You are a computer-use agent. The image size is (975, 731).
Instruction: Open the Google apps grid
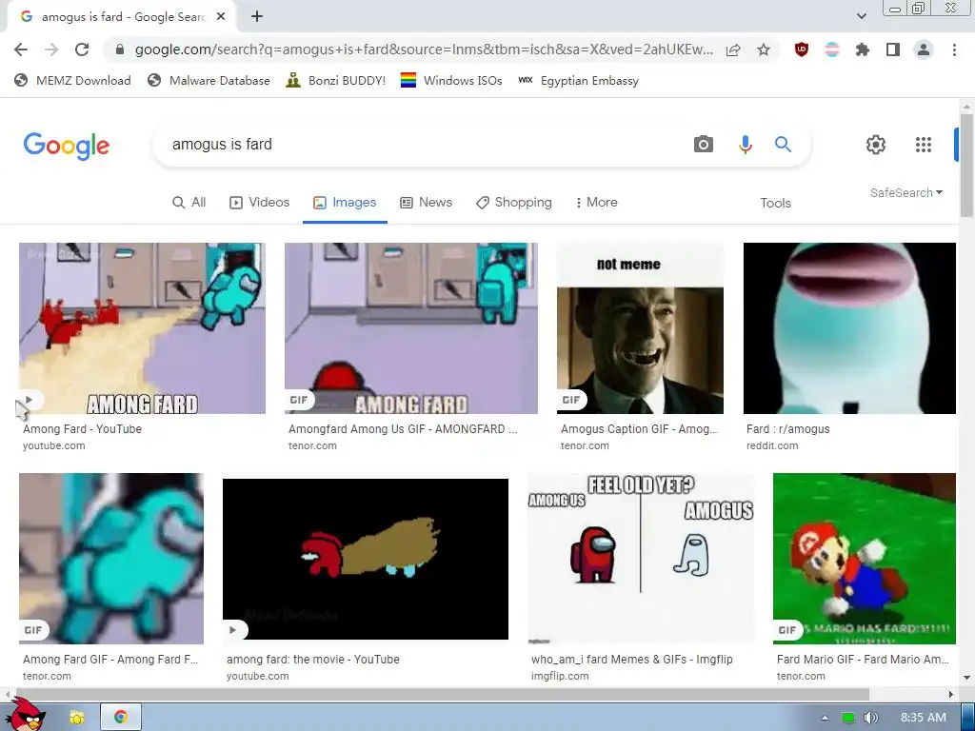924,145
